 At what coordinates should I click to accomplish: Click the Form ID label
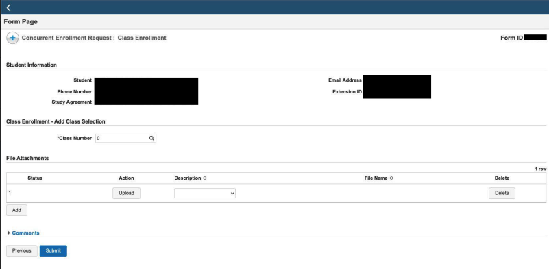(512, 38)
